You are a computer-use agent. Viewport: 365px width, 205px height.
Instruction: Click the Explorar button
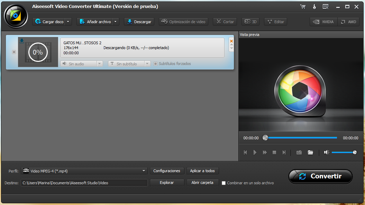167,183
